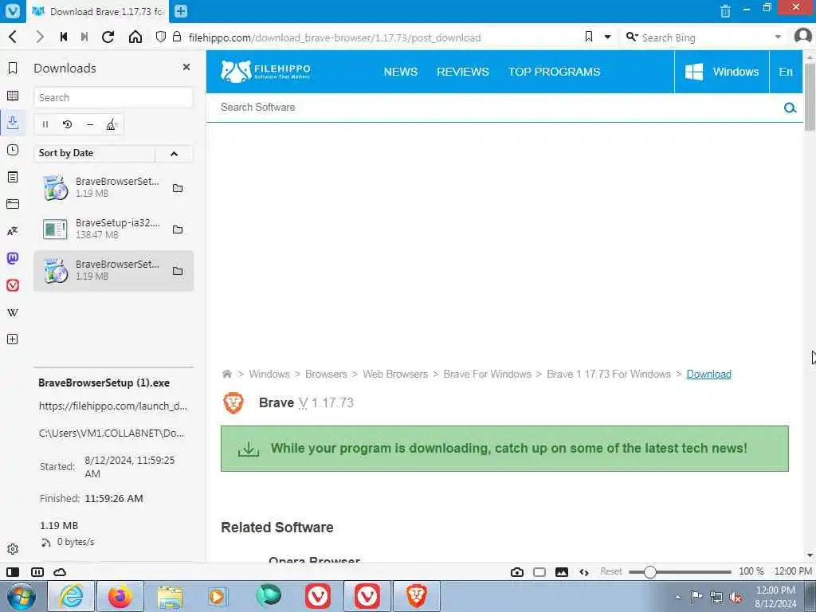Toggle sort order arrow
Screen dimensions: 816x612
click(x=174, y=153)
